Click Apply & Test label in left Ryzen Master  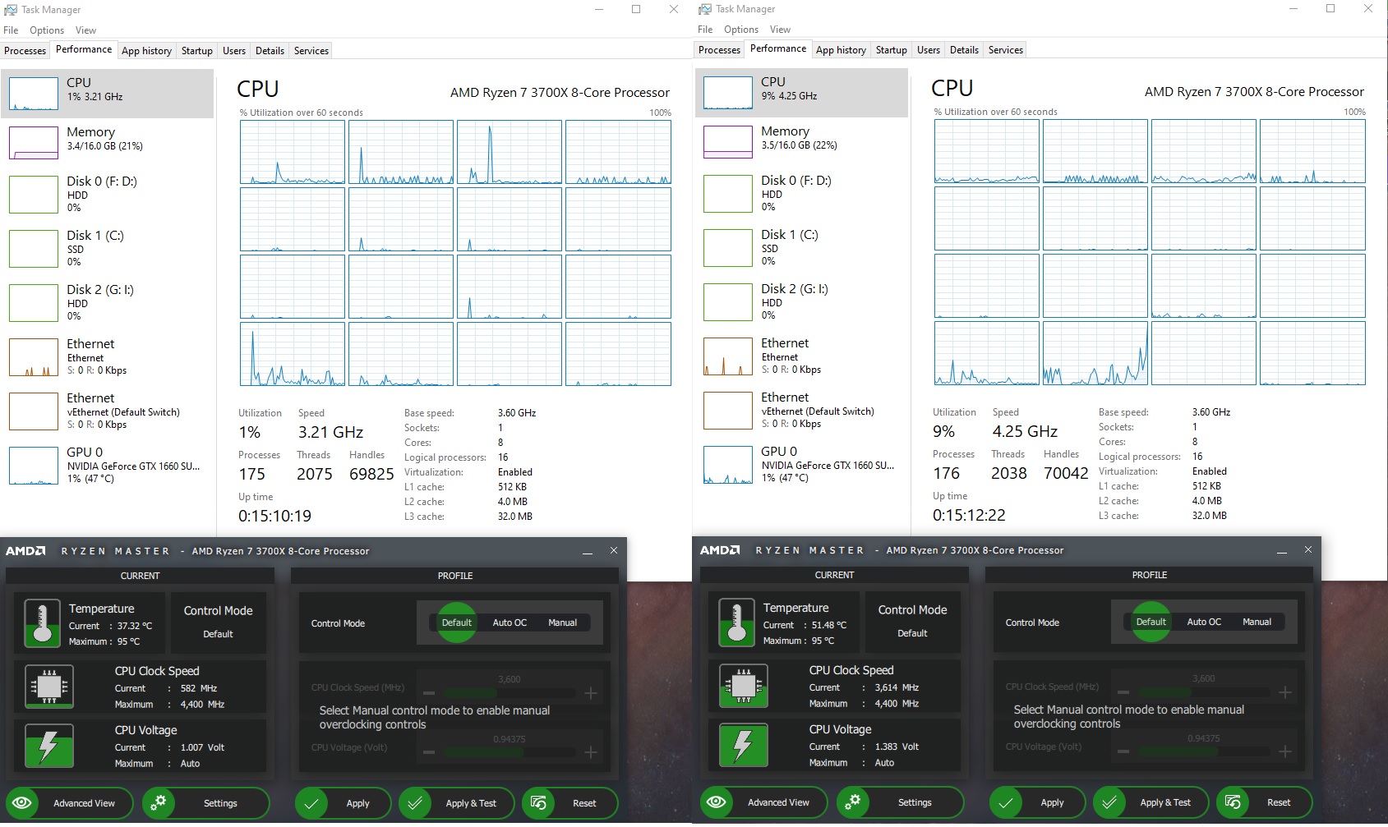tap(471, 803)
